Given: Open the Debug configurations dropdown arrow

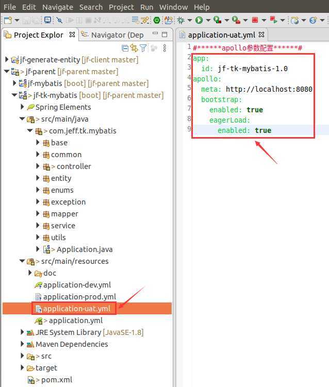Looking at the screenshot, I should click(189, 20).
